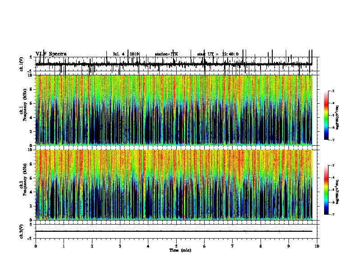Click time axis tick label "9"
357x276 pixels.
point(288,246)
